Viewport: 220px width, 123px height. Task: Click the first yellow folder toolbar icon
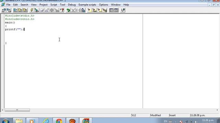[20, 10]
